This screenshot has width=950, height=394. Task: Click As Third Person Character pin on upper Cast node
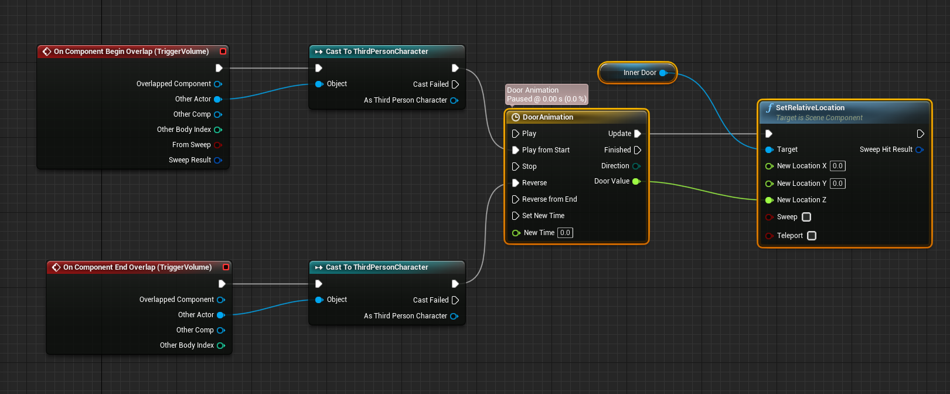tap(454, 100)
